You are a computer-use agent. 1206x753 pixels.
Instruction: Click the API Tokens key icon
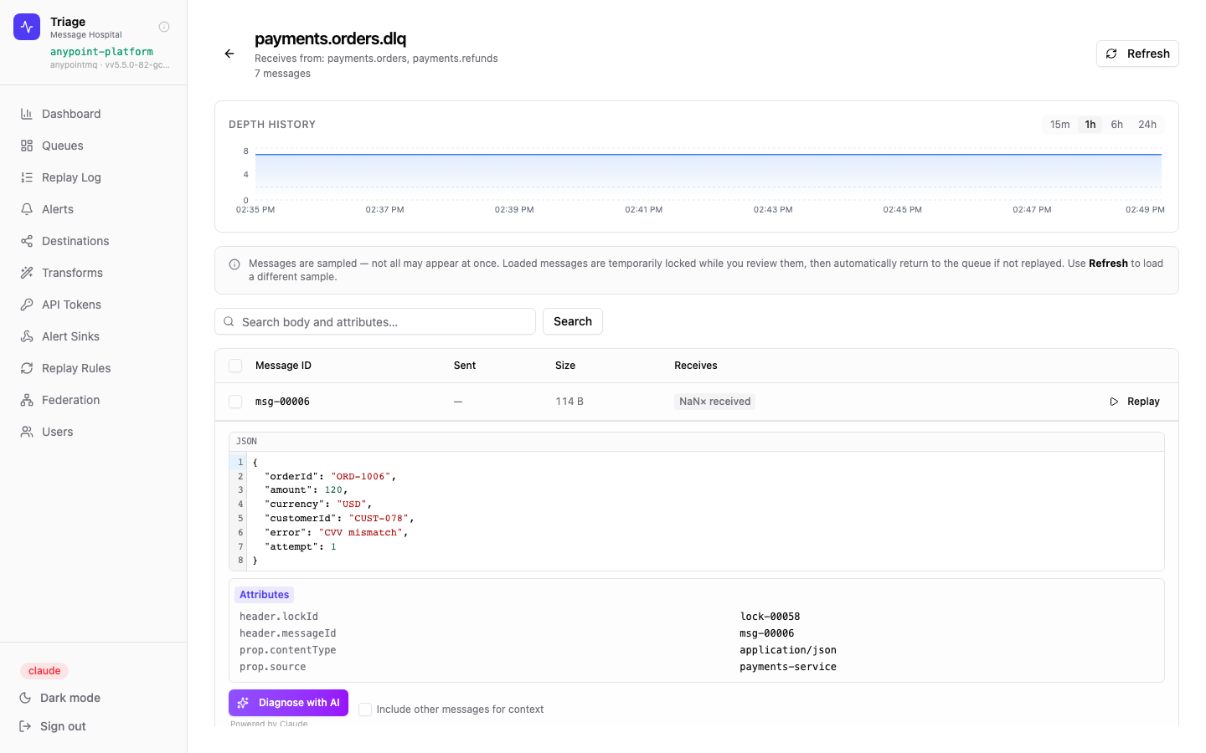click(x=27, y=305)
